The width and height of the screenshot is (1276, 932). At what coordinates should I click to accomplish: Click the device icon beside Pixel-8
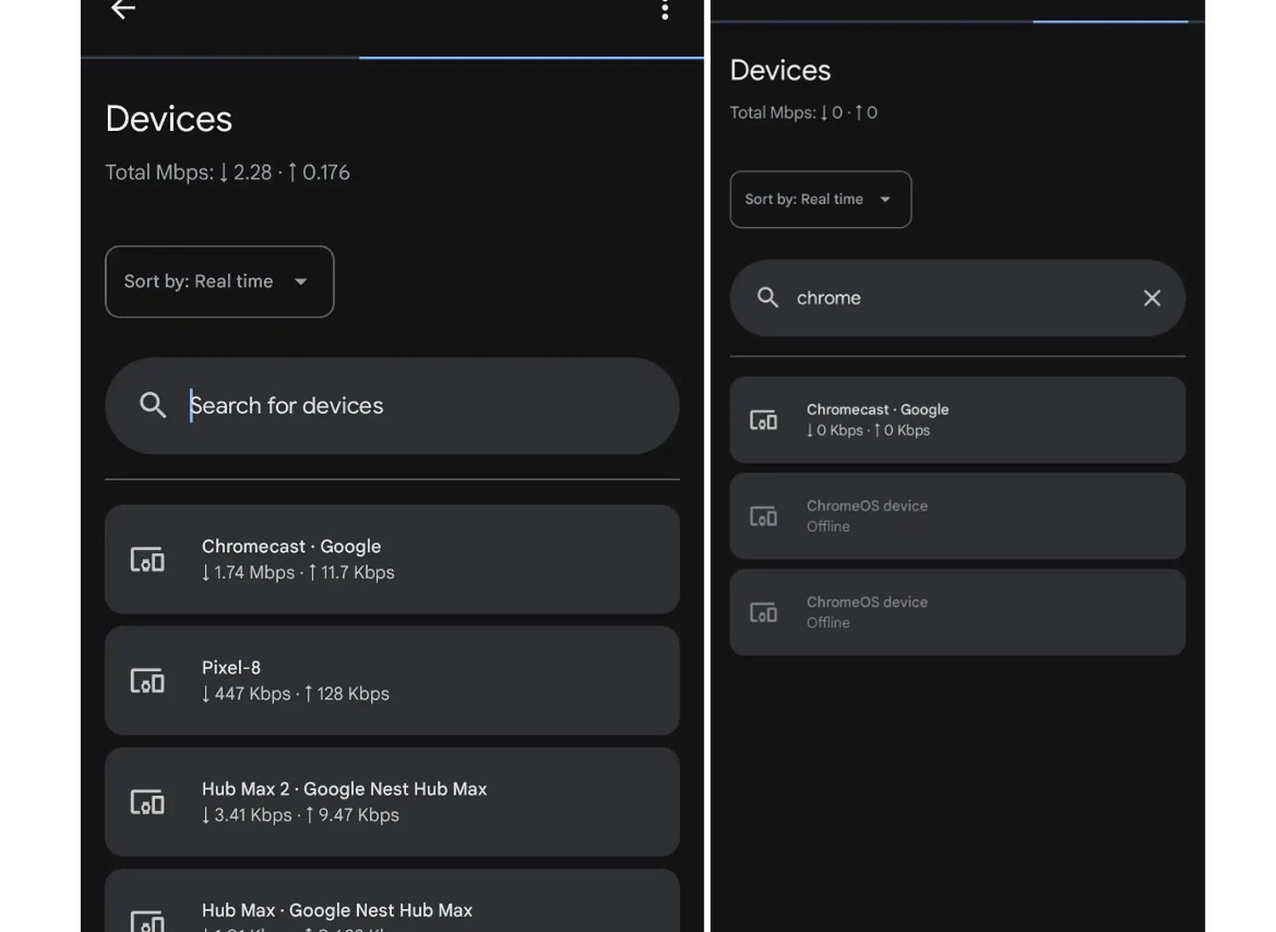pos(147,681)
